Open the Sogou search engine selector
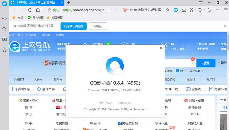The image size is (229, 130). click(x=125, y=10)
